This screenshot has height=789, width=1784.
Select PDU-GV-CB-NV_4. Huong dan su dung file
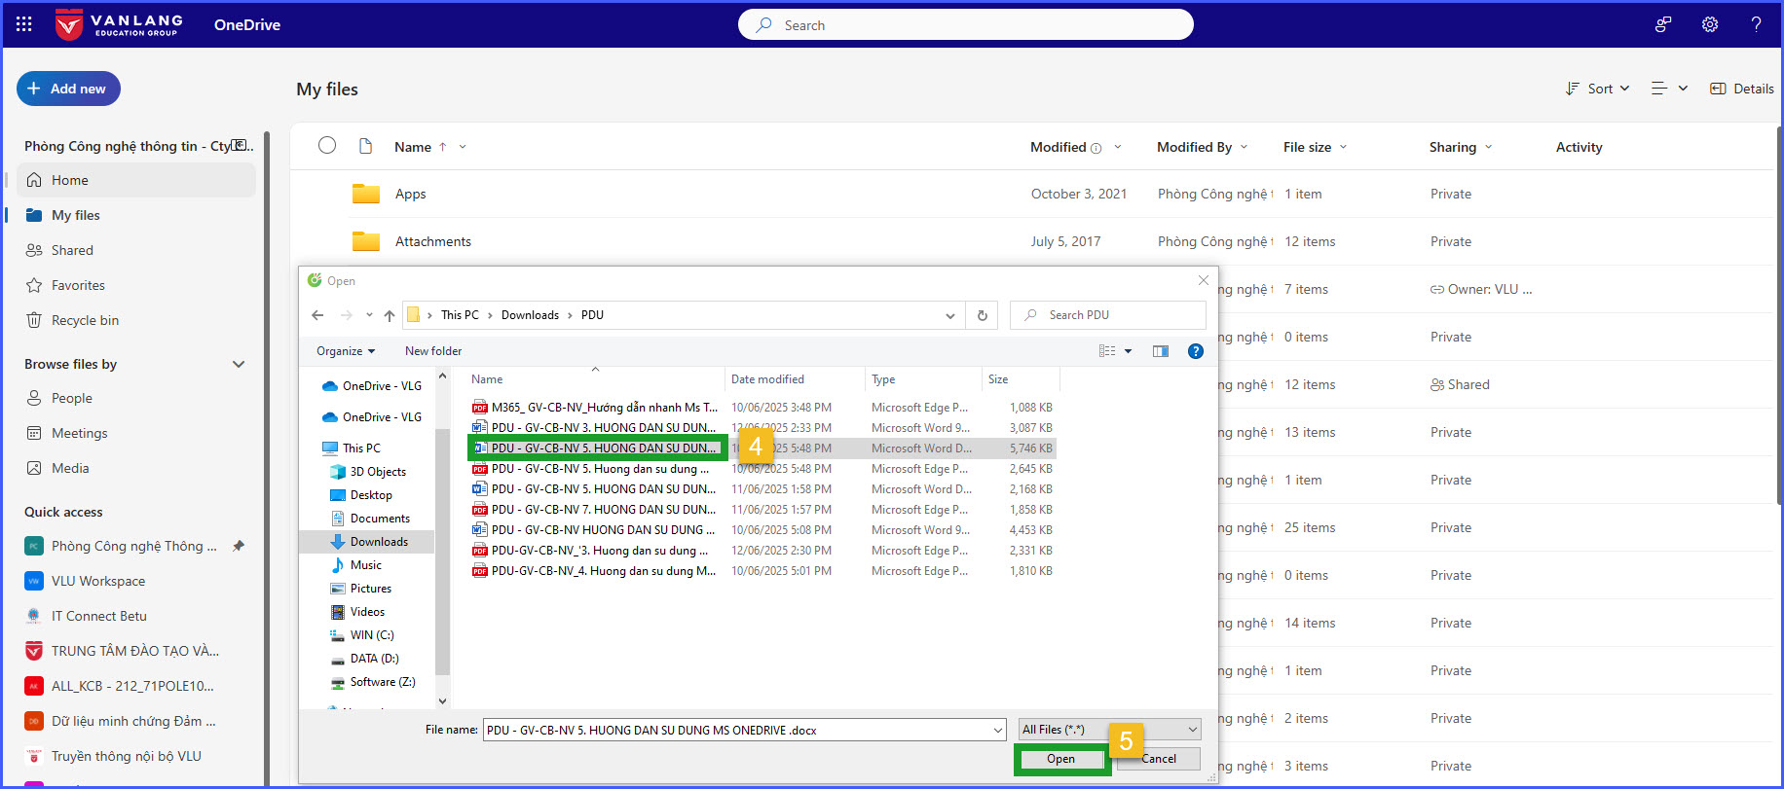coord(604,570)
